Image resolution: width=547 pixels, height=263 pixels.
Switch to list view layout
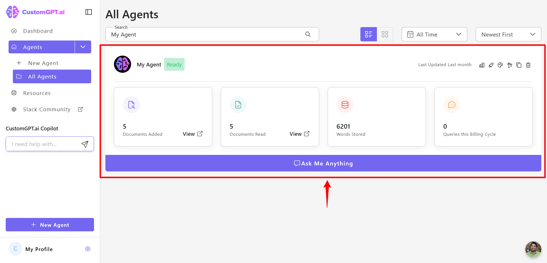pyautogui.click(x=369, y=34)
